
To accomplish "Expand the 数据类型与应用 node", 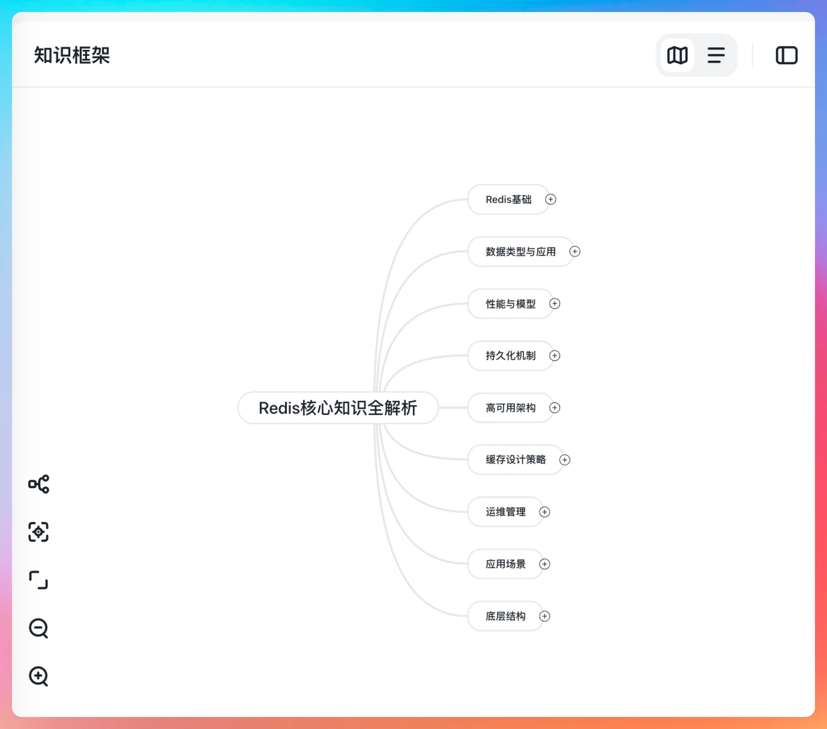I will point(574,251).
